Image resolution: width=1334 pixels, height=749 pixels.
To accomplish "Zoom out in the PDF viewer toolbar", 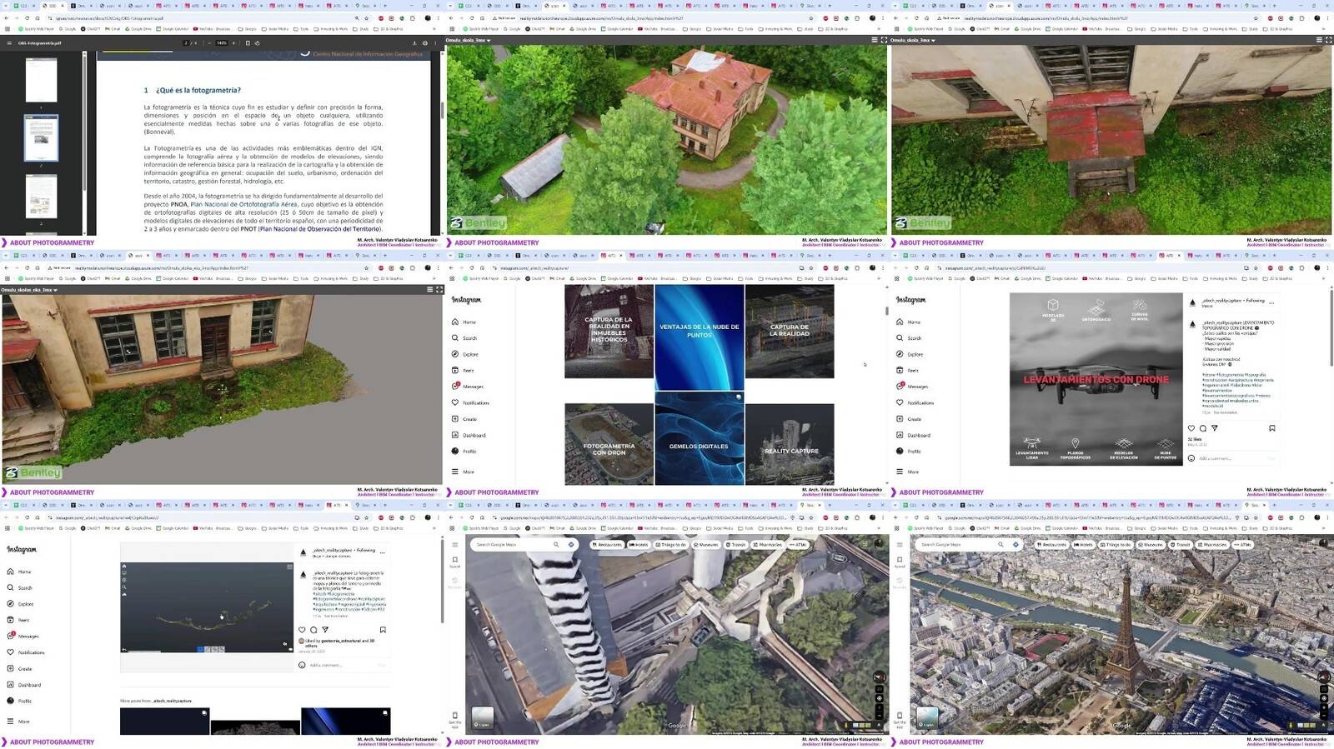I will click(209, 42).
